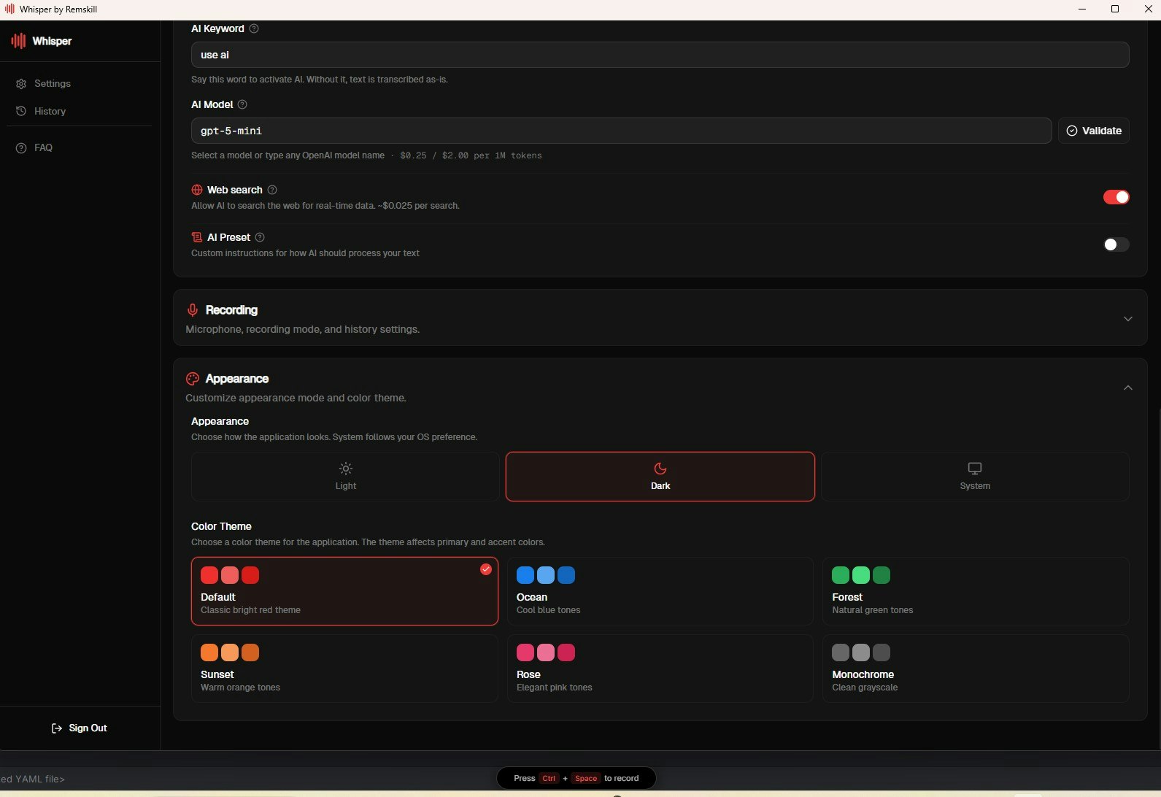This screenshot has width=1161, height=797.
Task: Choose the Ocean color theme card
Action: 660,591
